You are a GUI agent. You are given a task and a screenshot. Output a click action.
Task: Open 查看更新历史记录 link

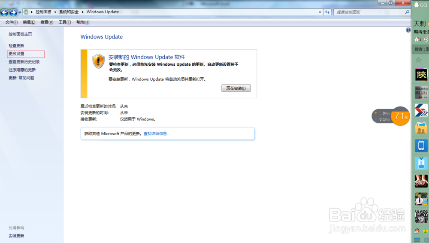[x=24, y=62]
